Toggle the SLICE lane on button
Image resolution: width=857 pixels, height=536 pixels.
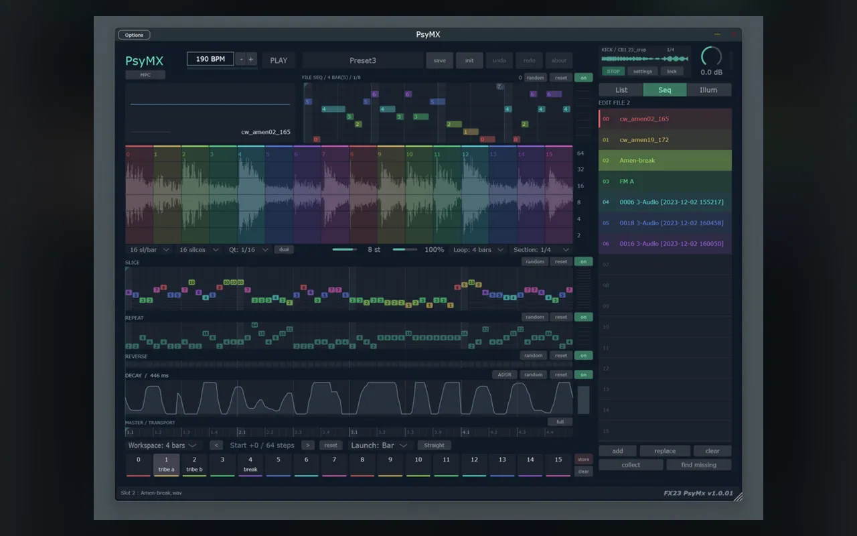pos(583,262)
